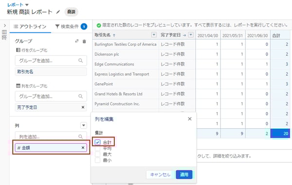Click the search icon in column group field
This screenshot has height=185, width=292.
(x=80, y=96)
